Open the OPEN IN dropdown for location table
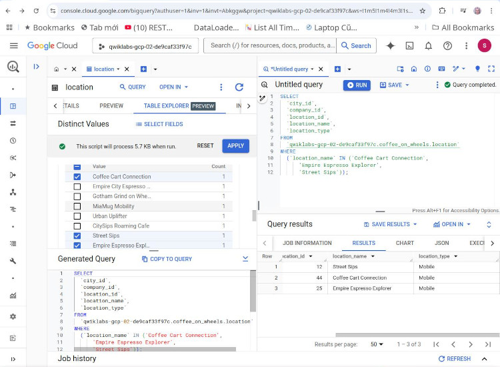 tap(173, 87)
